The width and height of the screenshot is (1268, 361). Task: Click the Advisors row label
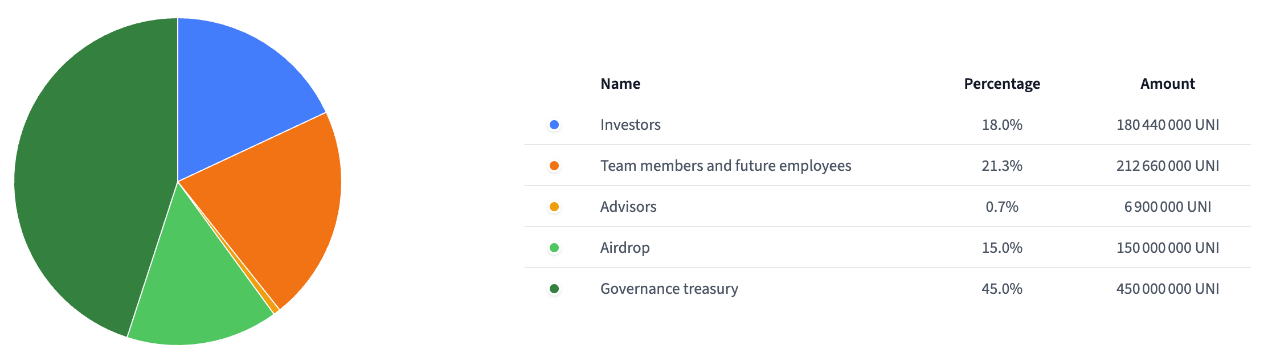(628, 207)
